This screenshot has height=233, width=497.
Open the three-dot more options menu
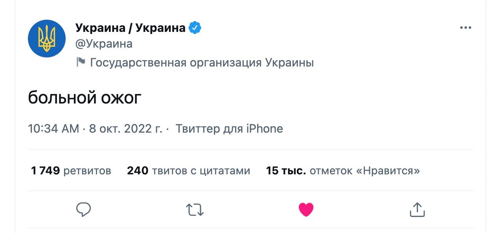465,28
